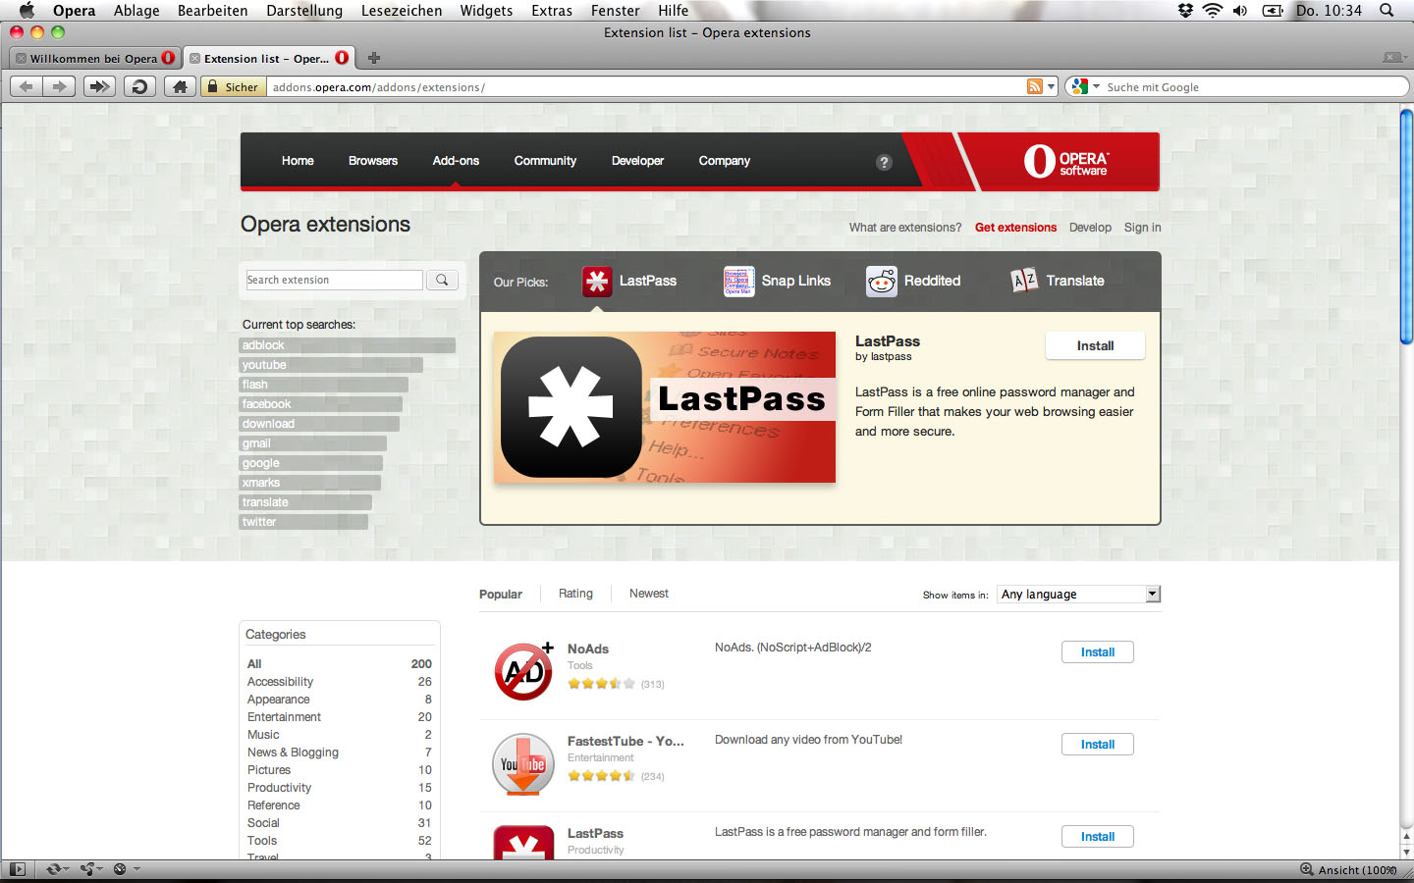The image size is (1414, 883).
Task: Click the NoAds extension icon
Action: pos(523,672)
